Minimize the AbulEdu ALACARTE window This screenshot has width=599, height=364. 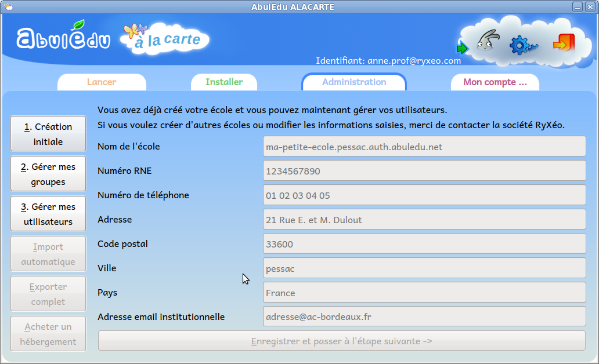(x=578, y=7)
